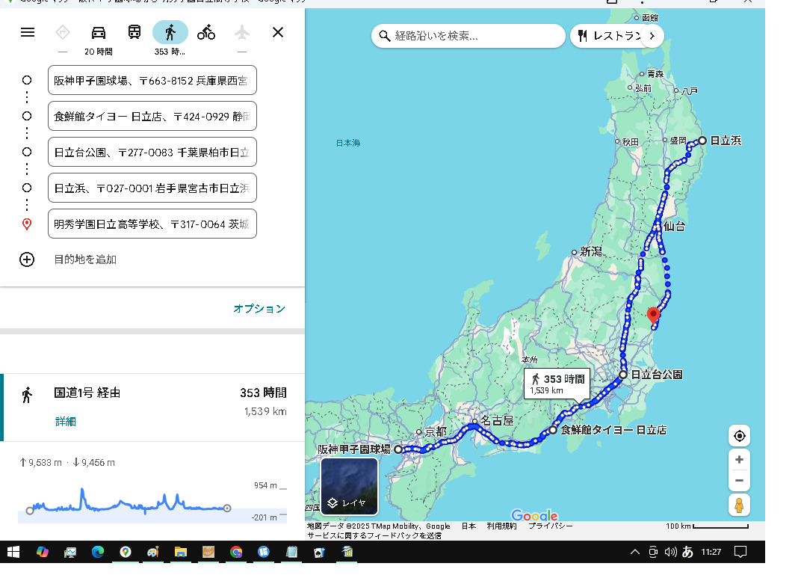804x584 pixels.
Task: Open the Solitaire cards app in taskbar
Action: [x=320, y=552]
